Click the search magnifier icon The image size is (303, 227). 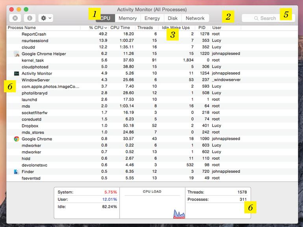pos(256,18)
